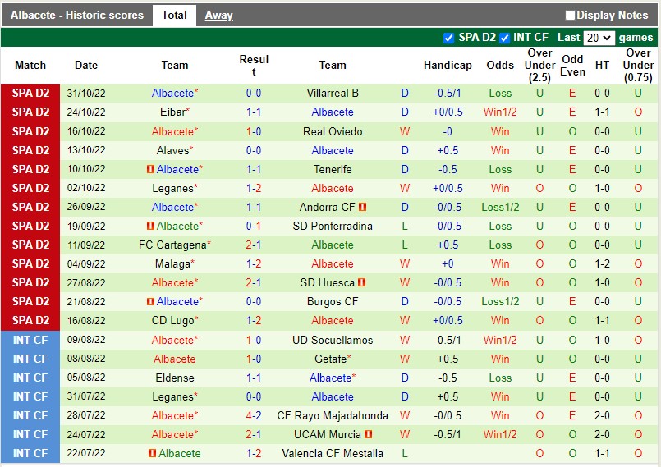Click the 0-0 result against Villarreal B
Screen dimensions: 661x467
click(254, 93)
